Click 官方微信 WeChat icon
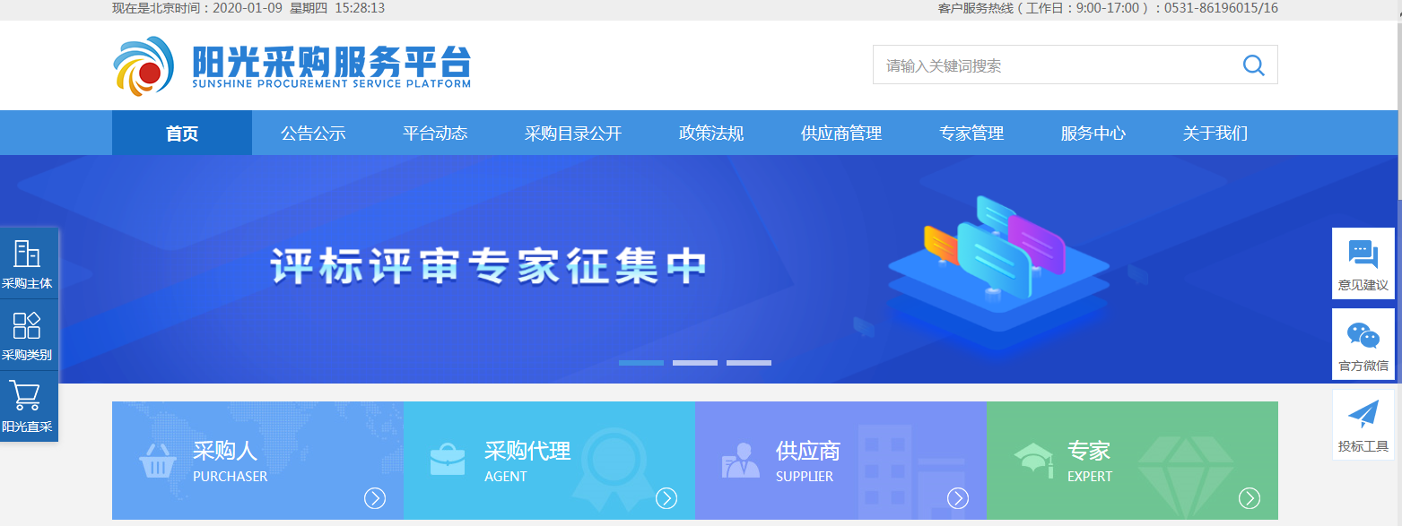 pos(1363,336)
